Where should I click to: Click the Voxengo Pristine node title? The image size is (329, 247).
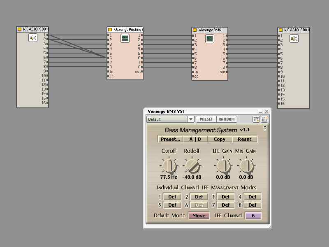[128, 30]
